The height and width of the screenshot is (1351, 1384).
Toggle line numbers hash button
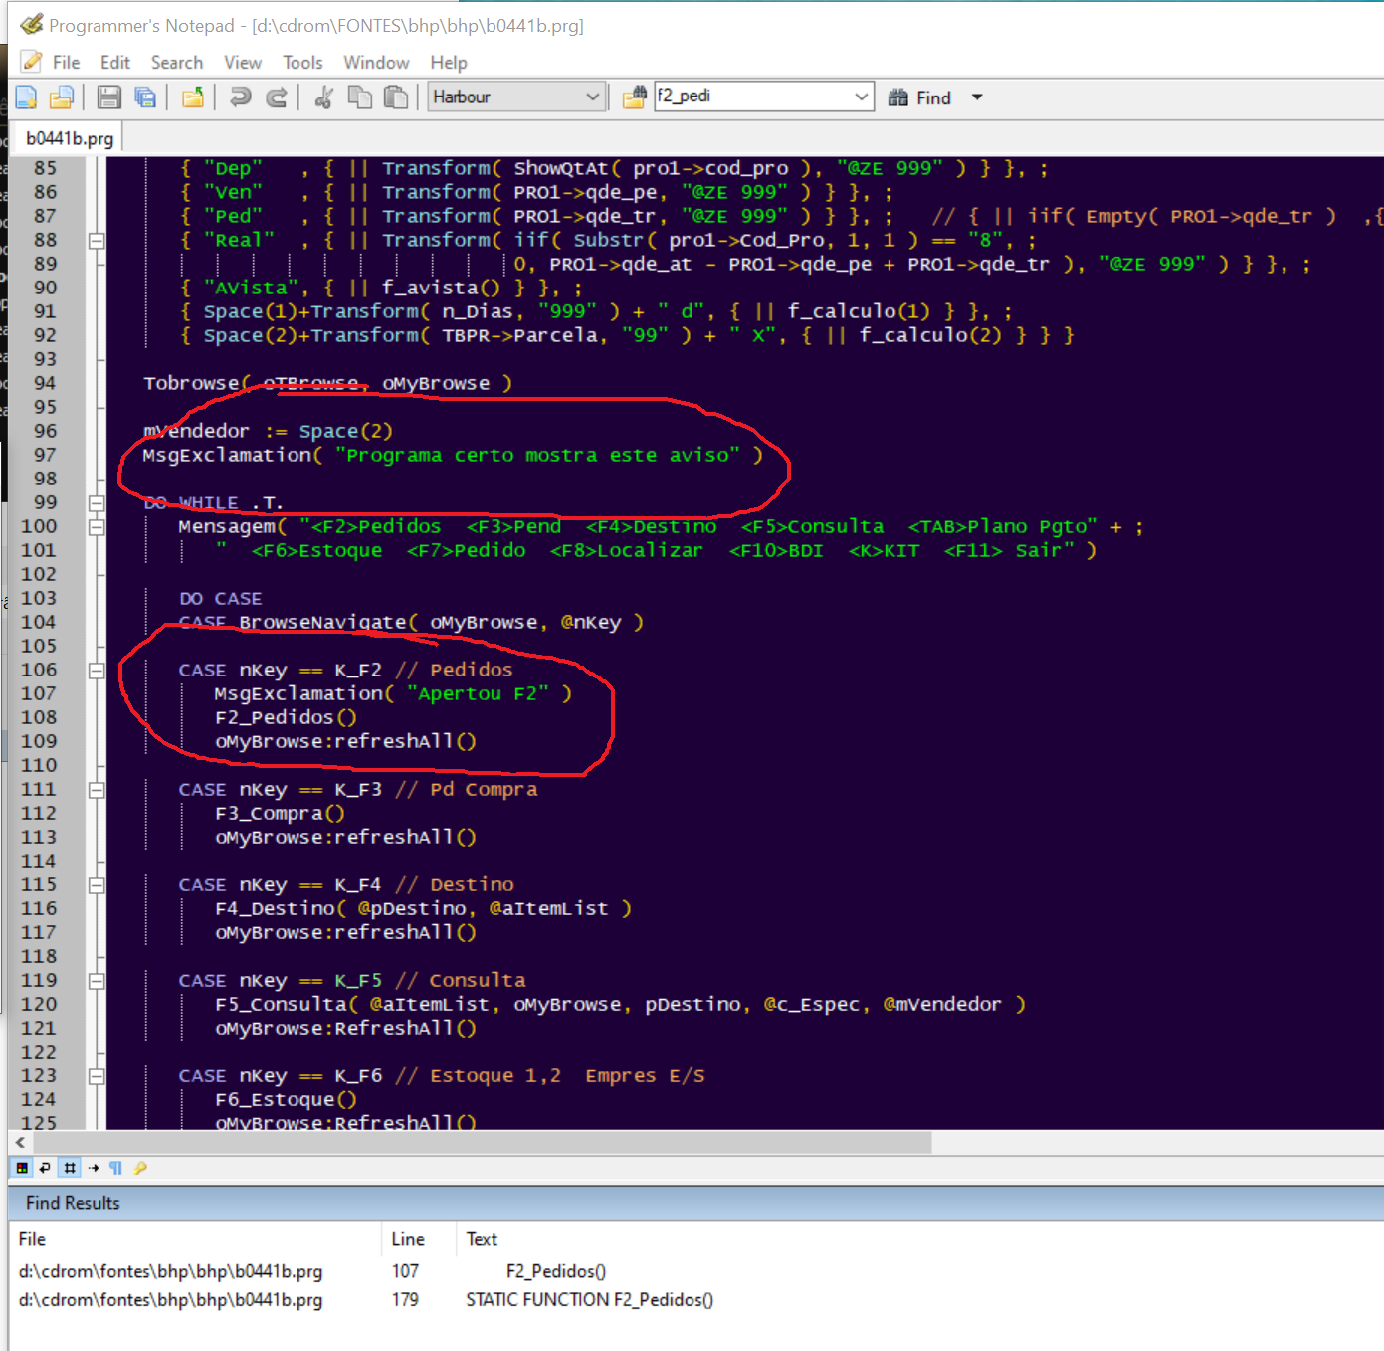(70, 1168)
